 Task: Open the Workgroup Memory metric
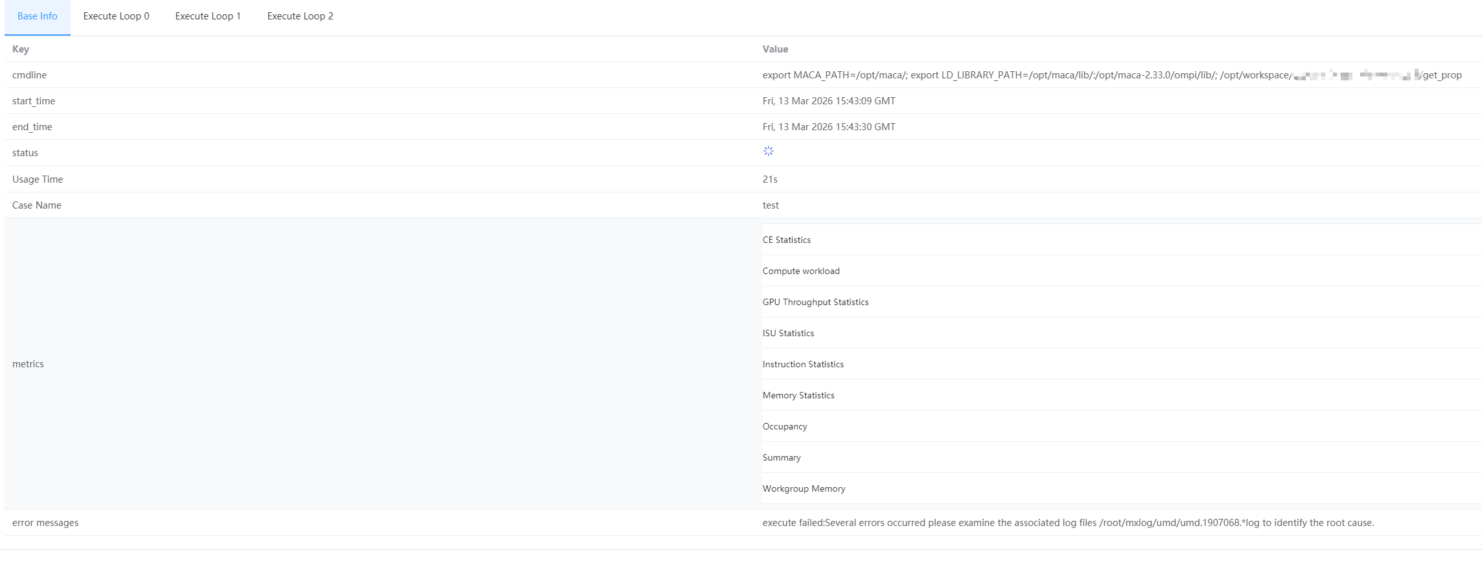coord(804,488)
